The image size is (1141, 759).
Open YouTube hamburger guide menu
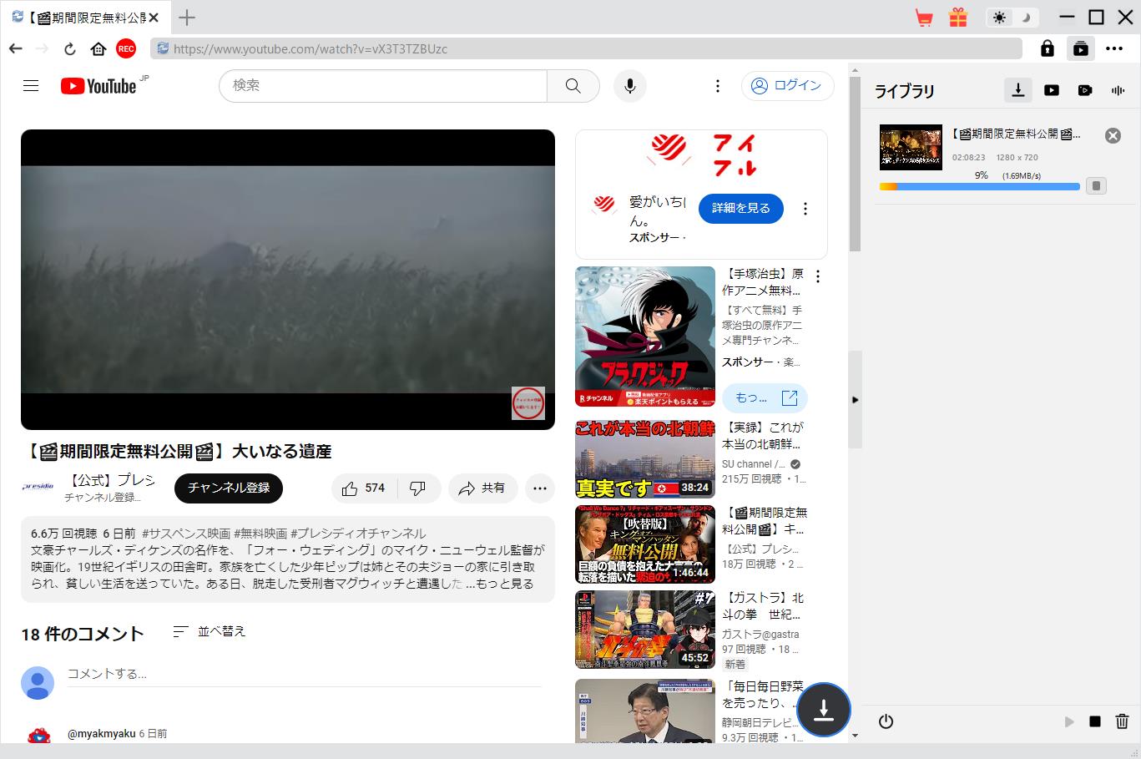[31, 85]
